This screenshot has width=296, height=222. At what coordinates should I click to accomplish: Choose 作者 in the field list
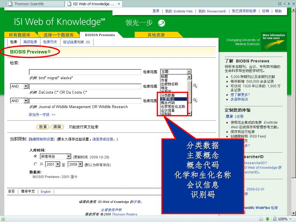point(164,80)
